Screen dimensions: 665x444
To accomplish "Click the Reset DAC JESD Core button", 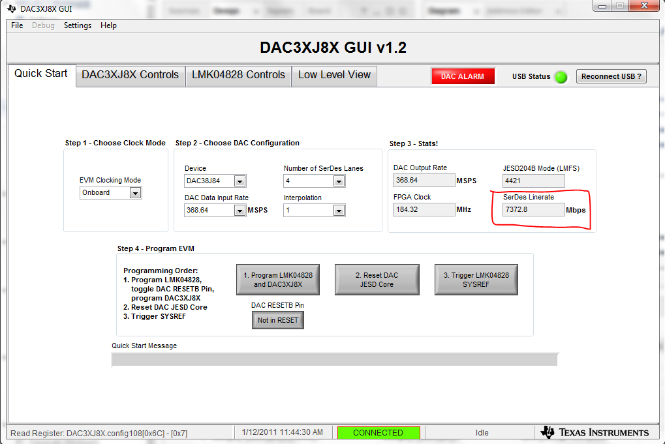I will pyautogui.click(x=377, y=280).
